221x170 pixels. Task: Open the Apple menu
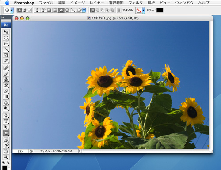point(7,3)
